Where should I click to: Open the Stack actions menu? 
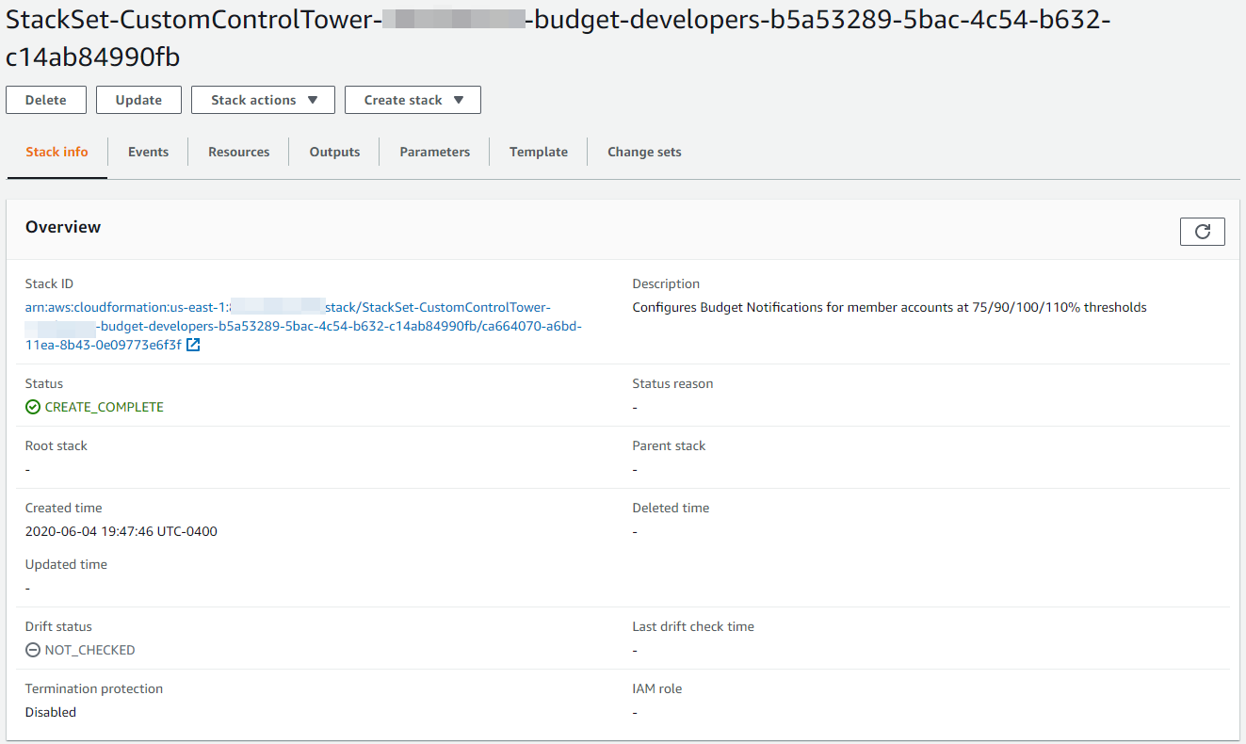coord(262,99)
